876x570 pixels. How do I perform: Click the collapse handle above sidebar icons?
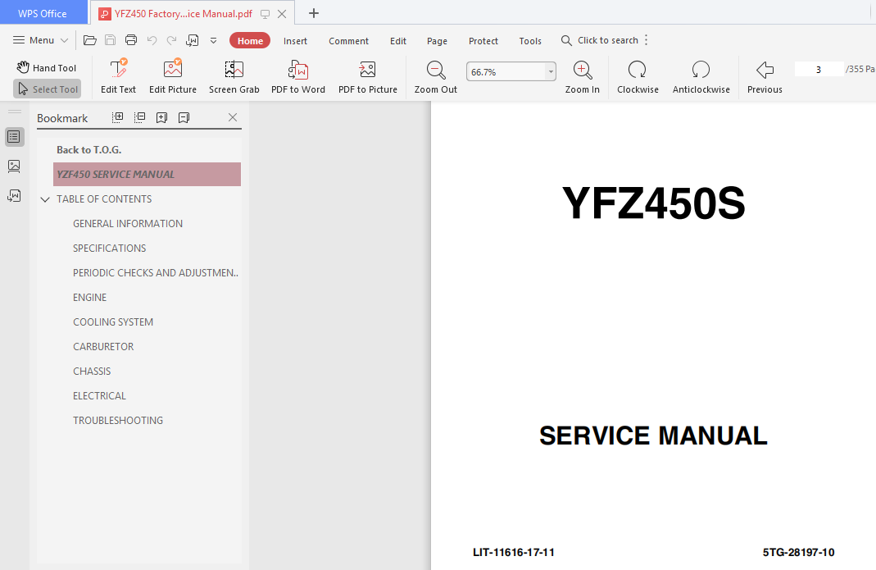click(x=15, y=112)
